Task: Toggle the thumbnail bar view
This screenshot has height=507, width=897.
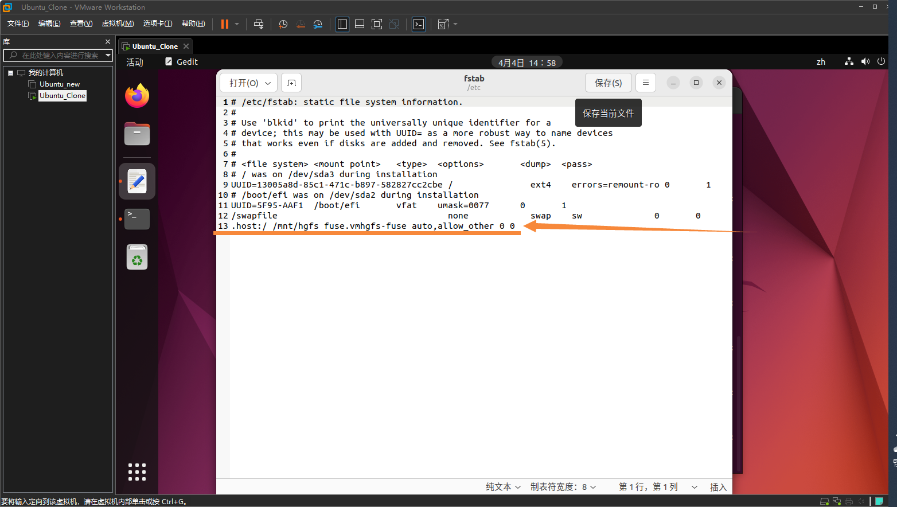Action: point(360,24)
